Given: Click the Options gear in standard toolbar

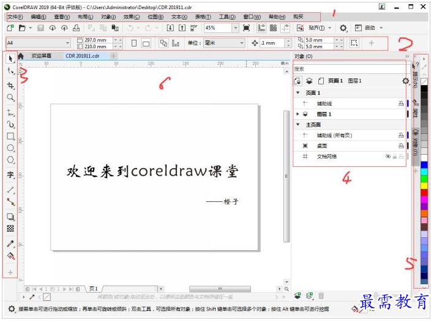Looking at the screenshot, I should click(343, 28).
